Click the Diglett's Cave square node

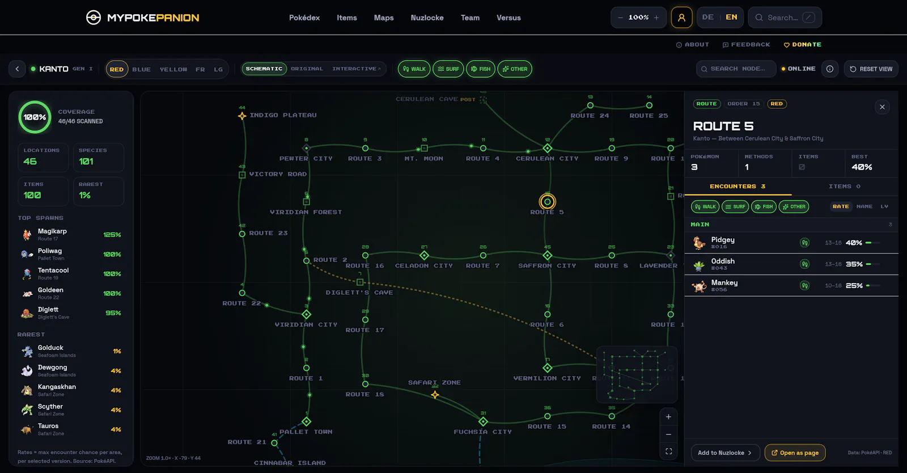[360, 282]
